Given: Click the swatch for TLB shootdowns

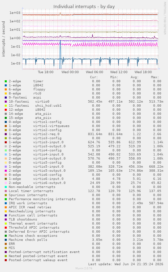Looking at the screenshot, I should [6, 219].
